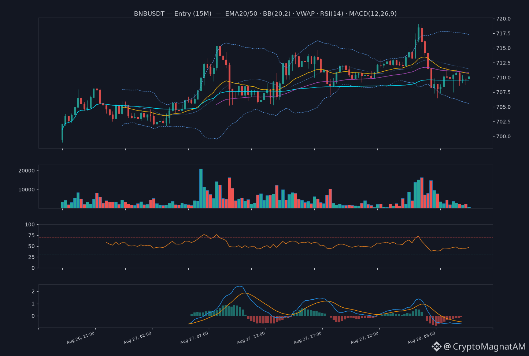Viewport: 529px width, 356px height.
Task: Click the 705.0 price axis label
Action: 503,107
